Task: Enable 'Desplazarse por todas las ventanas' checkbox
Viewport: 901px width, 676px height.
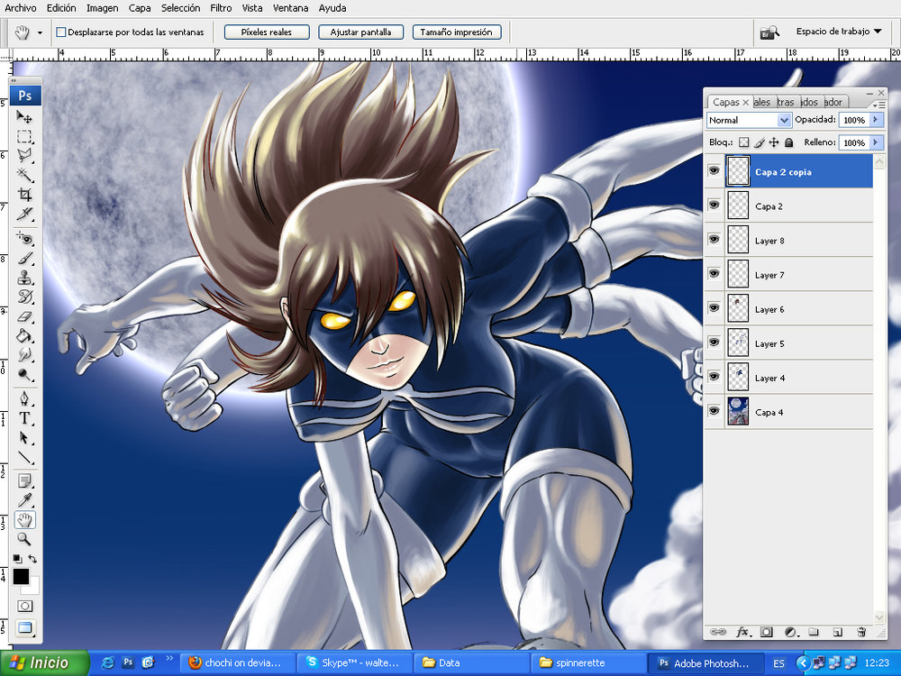Action: tap(61, 32)
